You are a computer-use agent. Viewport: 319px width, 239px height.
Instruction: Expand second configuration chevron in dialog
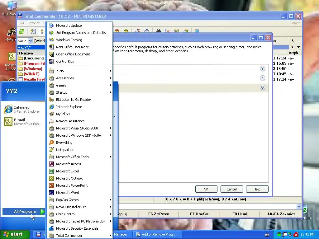point(262,78)
